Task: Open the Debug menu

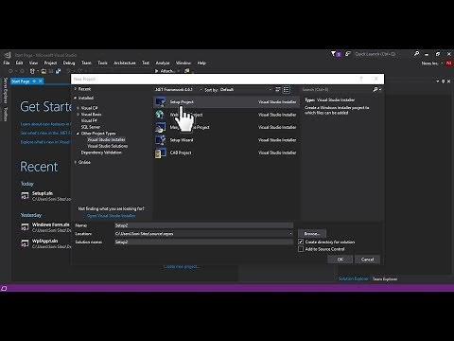Action: (69, 63)
